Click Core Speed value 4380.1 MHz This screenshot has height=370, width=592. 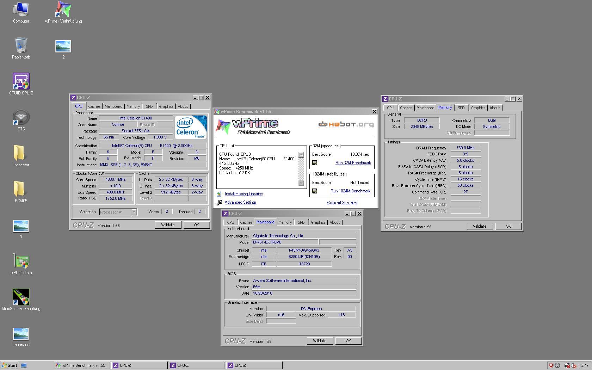tap(116, 179)
